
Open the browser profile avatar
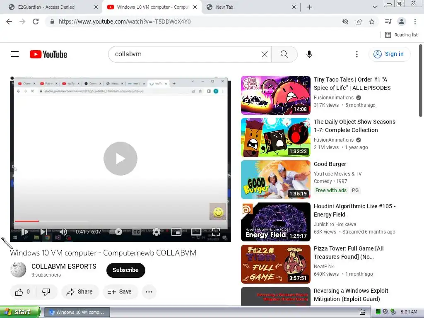[x=402, y=22]
